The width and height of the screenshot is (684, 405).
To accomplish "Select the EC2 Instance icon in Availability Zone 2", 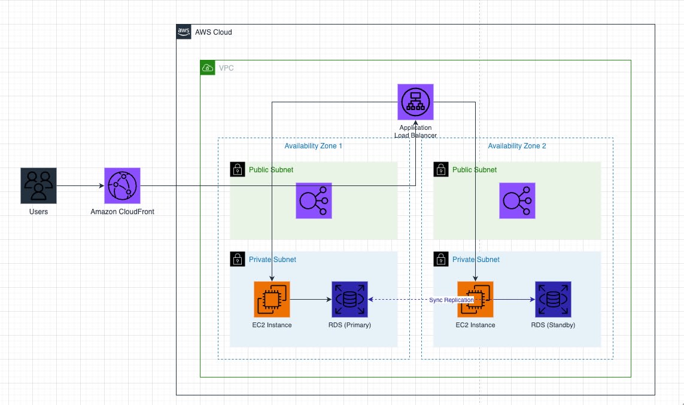I will click(x=475, y=300).
